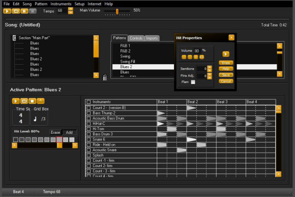Screen dimensions: 295x197
Task: Click the Hit Level slider thumb
Action: pos(60,146)
